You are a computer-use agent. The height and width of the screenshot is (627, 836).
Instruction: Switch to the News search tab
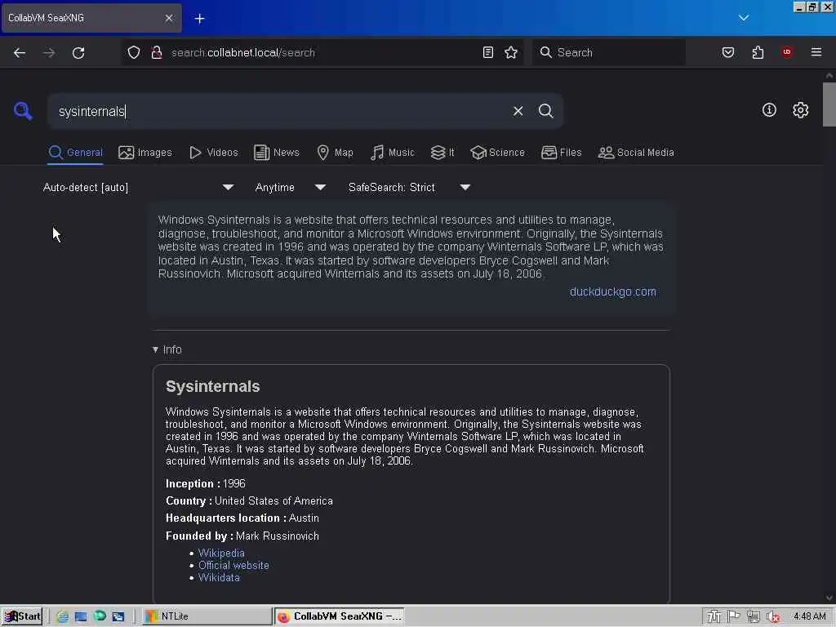tap(277, 153)
